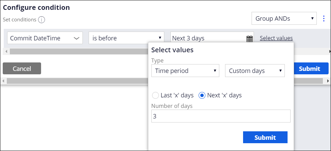
Task: Click the Select values link
Action: point(276,38)
